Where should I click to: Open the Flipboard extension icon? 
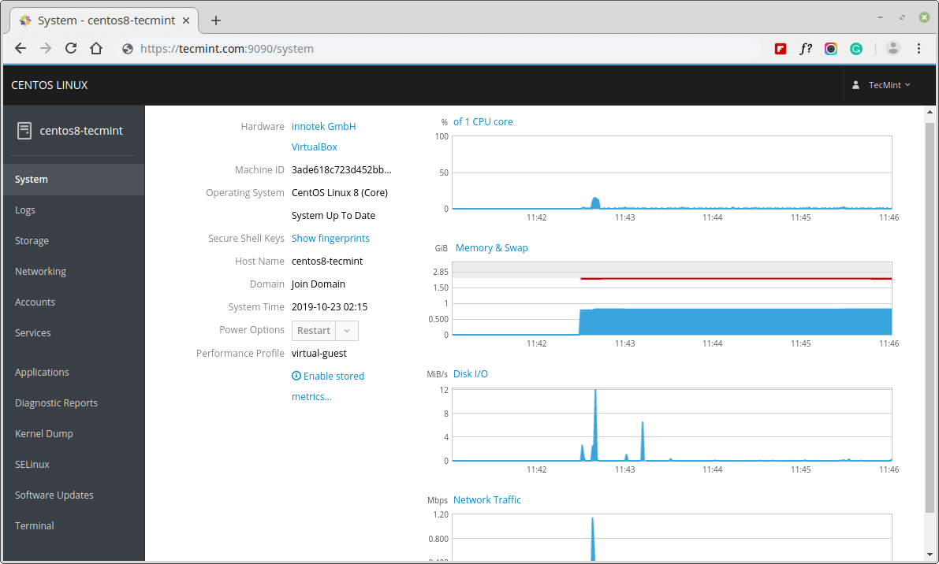tap(781, 49)
